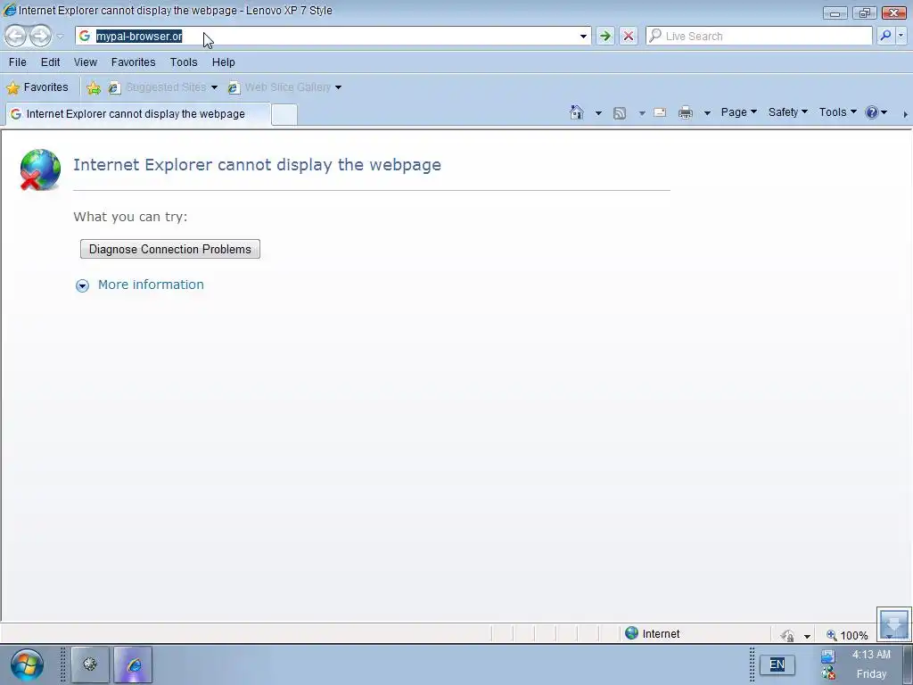Expand the Home button dropdown arrow
Viewport: 913px width, 685px height.
[x=598, y=113]
